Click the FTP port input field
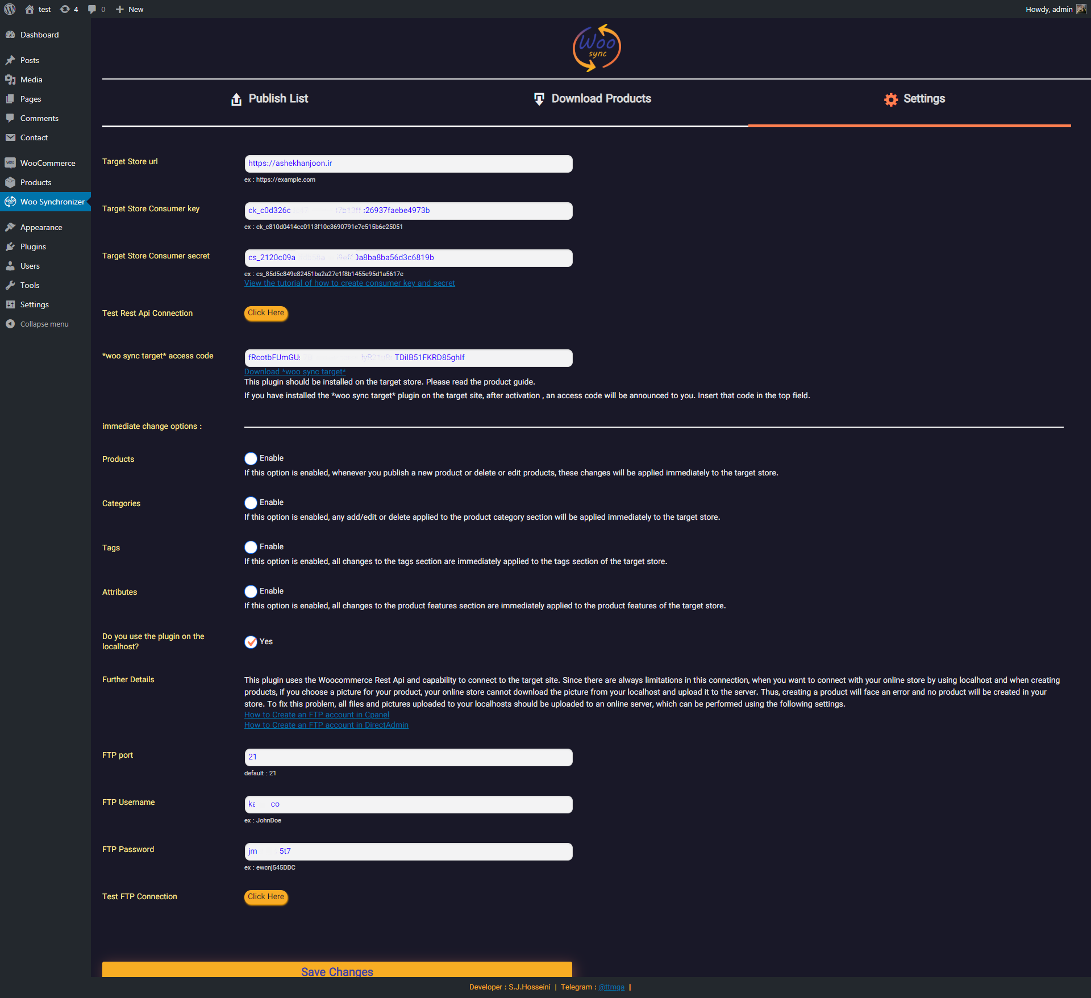 (x=407, y=757)
